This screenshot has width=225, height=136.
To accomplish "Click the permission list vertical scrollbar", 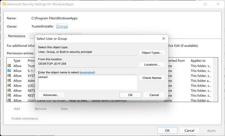I will pyautogui.click(x=215, y=80).
